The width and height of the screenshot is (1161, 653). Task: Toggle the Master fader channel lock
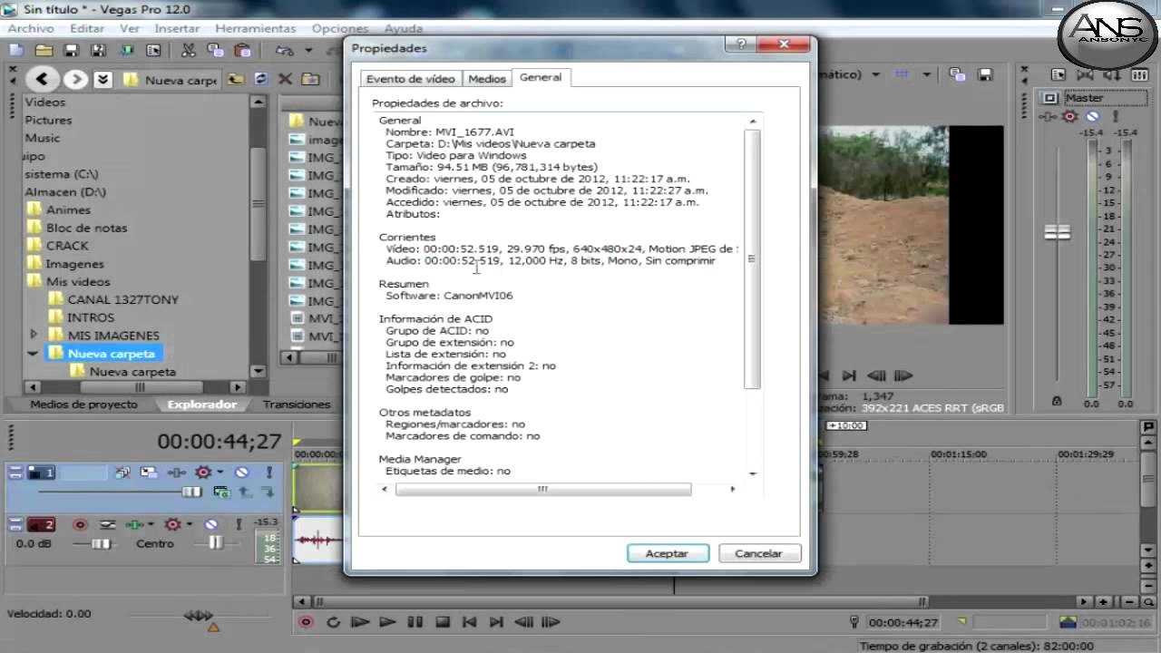pyautogui.click(x=1057, y=401)
